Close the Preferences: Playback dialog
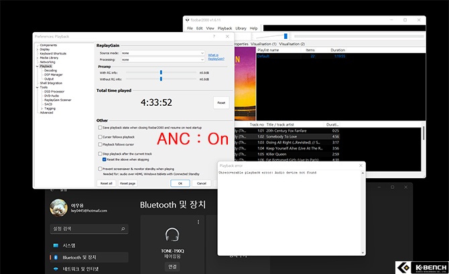 tap(227, 36)
